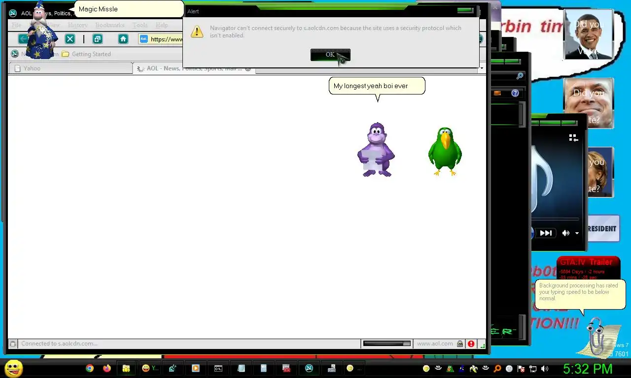This screenshot has width=631, height=378.
Task: Click the McCain Did you vote thumbnail
Action: pyautogui.click(x=589, y=103)
